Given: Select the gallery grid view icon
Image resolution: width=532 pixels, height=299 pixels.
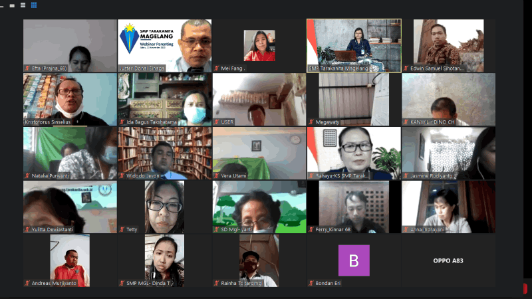Looking at the screenshot, I should [34, 5].
